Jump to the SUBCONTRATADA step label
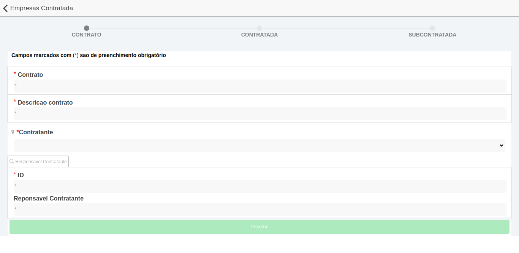Image resolution: width=519 pixels, height=253 pixels. tap(432, 35)
